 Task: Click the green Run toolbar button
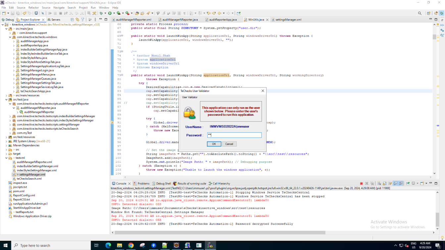point(110,13)
